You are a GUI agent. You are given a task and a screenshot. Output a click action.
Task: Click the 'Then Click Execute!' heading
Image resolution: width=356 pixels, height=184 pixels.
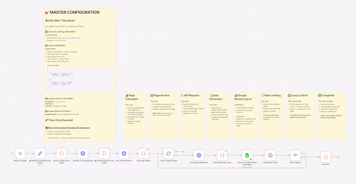click(x=59, y=120)
